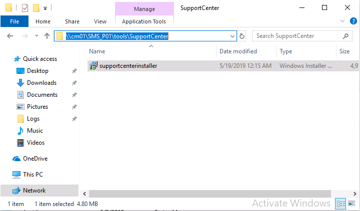Click the Windows Installer type cell
This screenshot has width=360, height=211.
[x=305, y=66]
